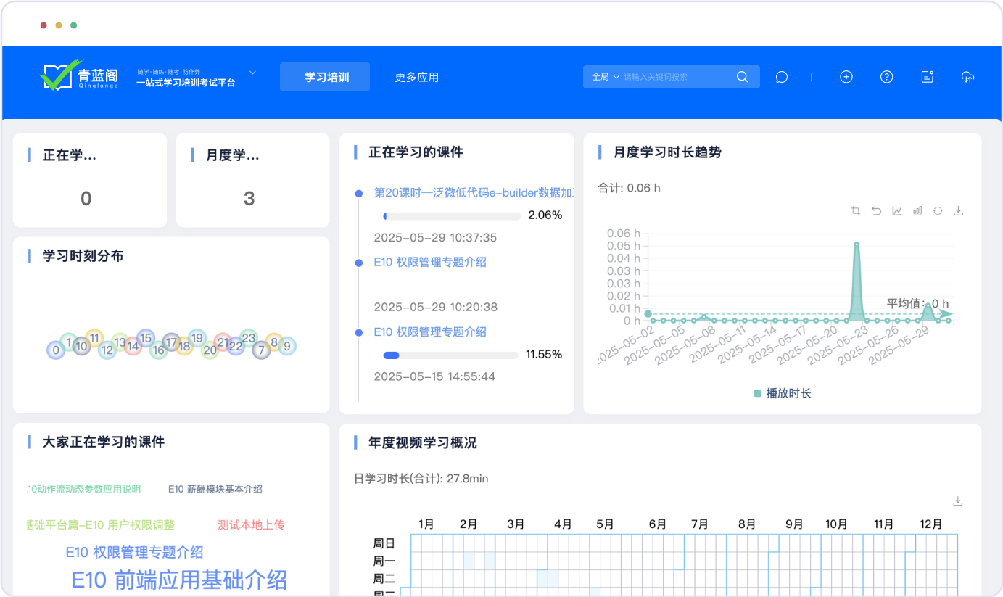Switch trend chart to bar chart view

917,211
